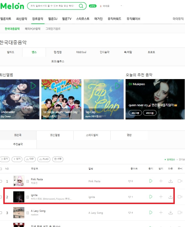This screenshot has height=227, width=185.
Task: Download ignite using the download icon
Action: point(171,197)
